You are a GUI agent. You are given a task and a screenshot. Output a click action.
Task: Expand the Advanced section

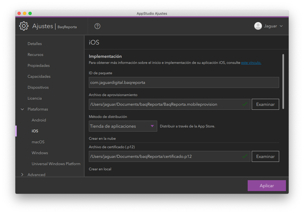22,175
